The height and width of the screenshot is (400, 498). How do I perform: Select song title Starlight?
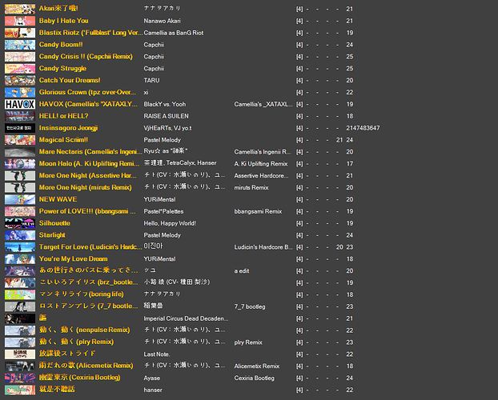click(52, 235)
